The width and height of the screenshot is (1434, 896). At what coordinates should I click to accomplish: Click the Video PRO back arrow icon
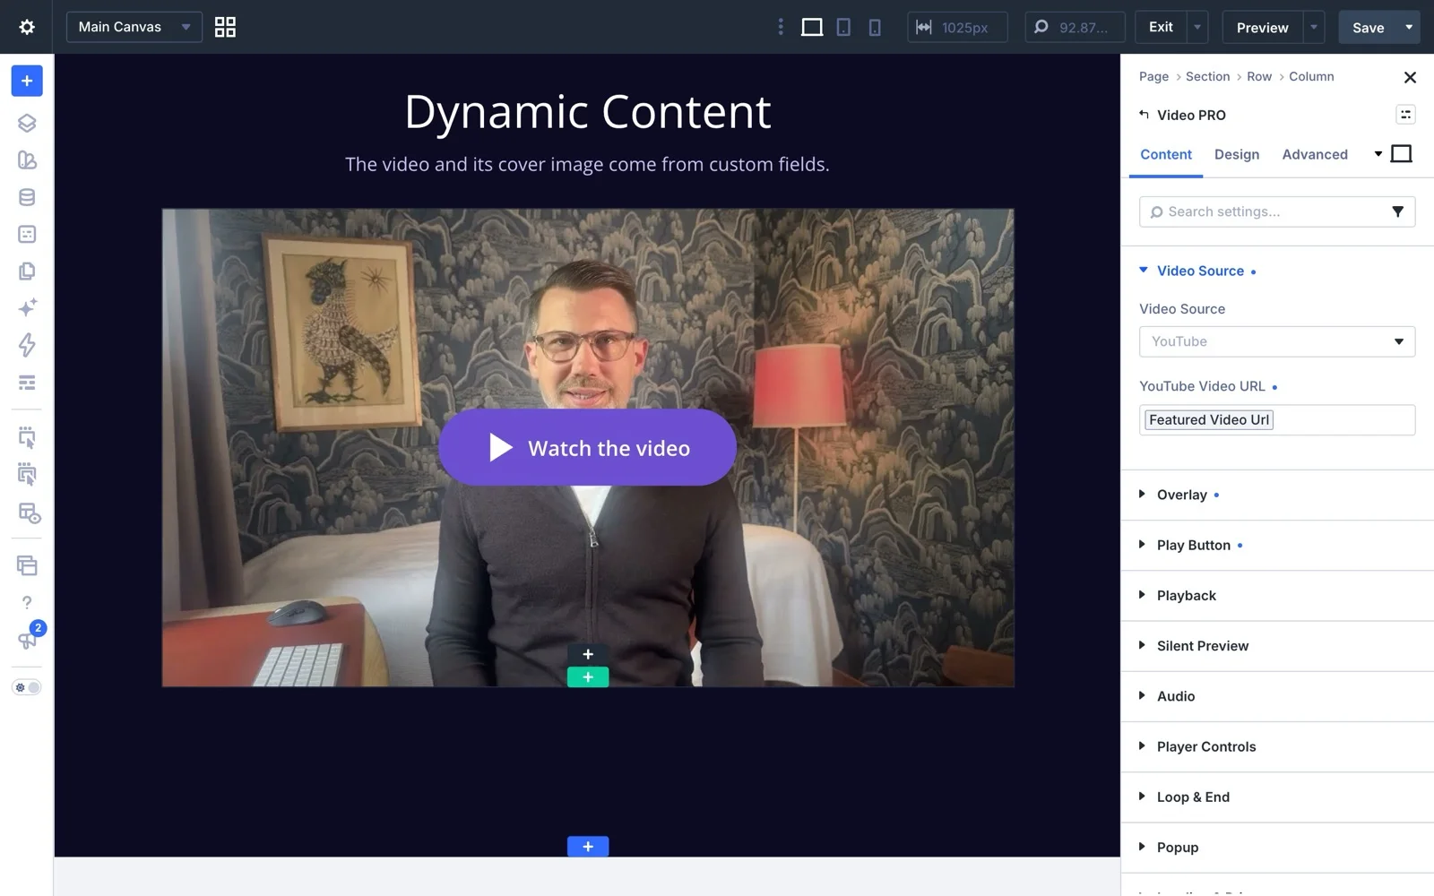click(1144, 114)
